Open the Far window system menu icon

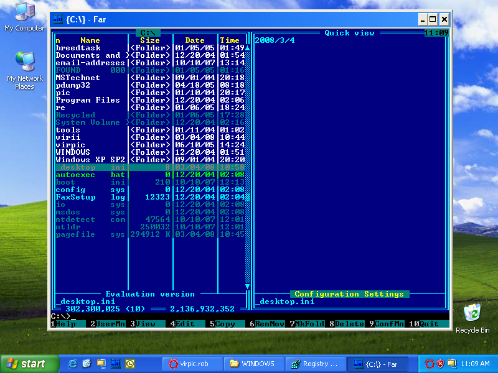tap(57, 19)
